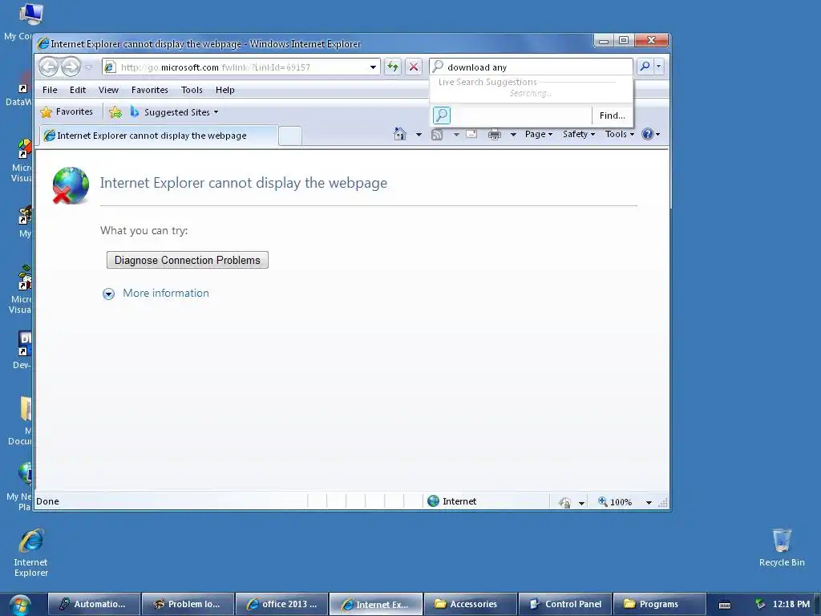Viewport: 821px width, 616px height.
Task: Click the 'Done' status bar text
Action: coord(47,501)
